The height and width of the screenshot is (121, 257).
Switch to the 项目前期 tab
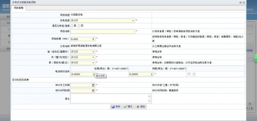pos(19,8)
